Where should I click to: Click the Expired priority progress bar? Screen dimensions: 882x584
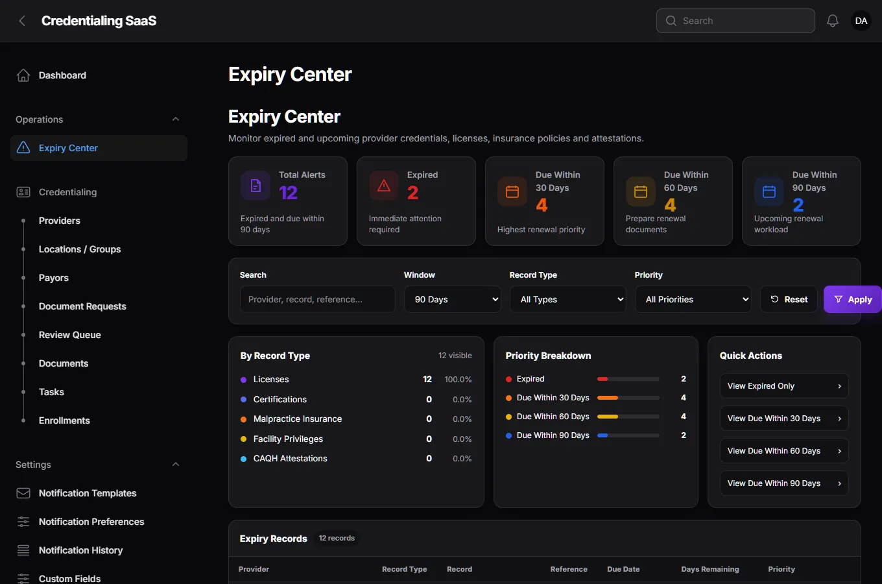(x=628, y=379)
